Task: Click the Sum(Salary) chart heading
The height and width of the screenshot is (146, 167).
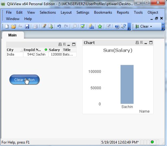Action: pyautogui.click(x=118, y=50)
